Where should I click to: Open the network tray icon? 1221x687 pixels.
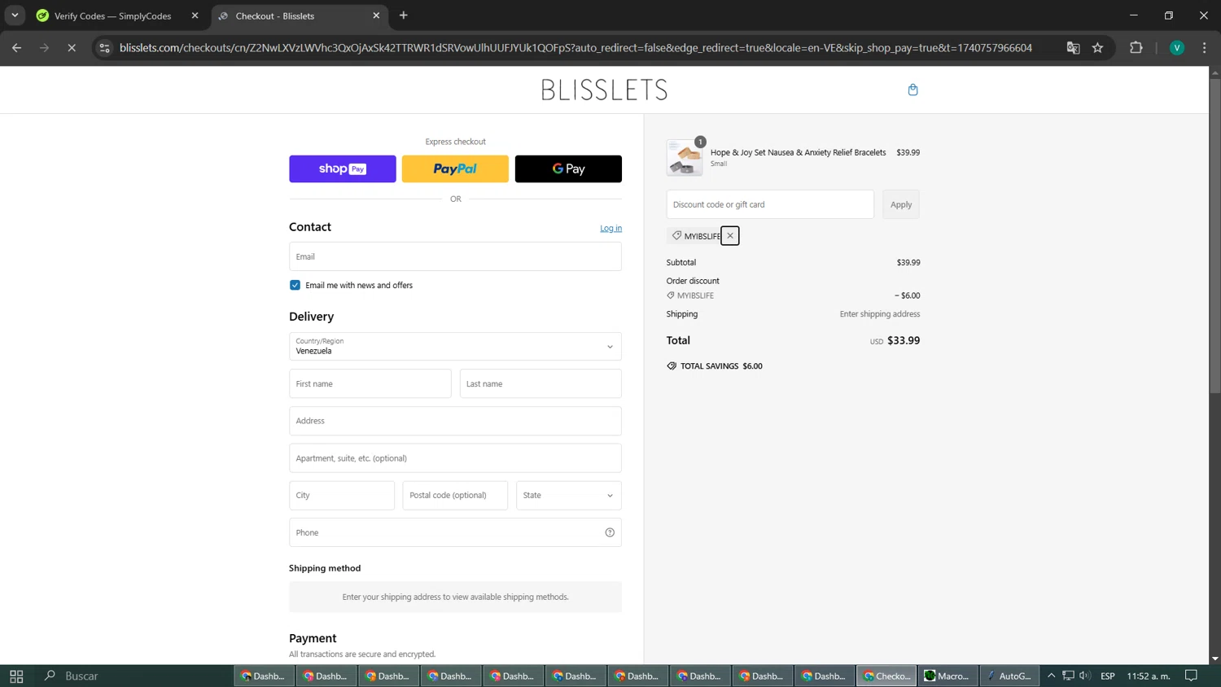(1068, 676)
